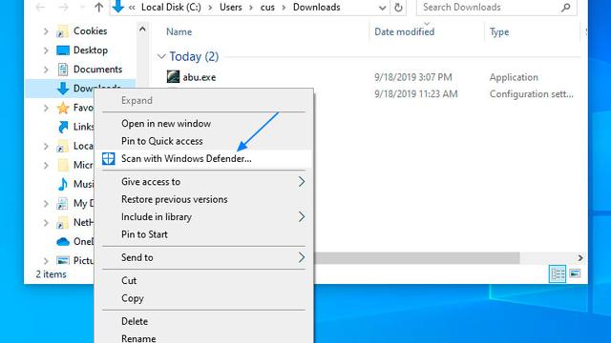Click Local Disk (C:) breadcrumb
Screen dimensions: 611x343
(x=171, y=8)
